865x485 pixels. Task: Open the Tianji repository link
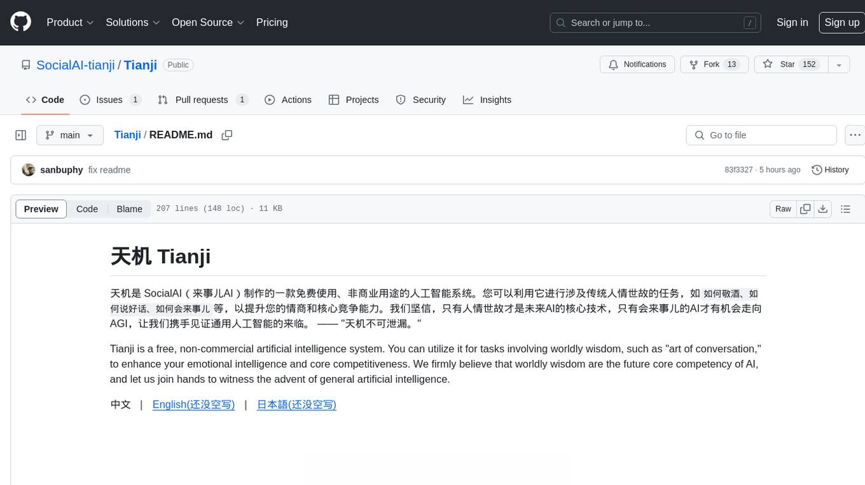[x=141, y=65]
